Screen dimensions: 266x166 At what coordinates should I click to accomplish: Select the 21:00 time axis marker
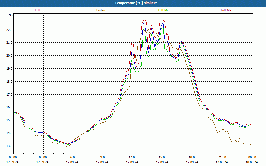[222, 157]
